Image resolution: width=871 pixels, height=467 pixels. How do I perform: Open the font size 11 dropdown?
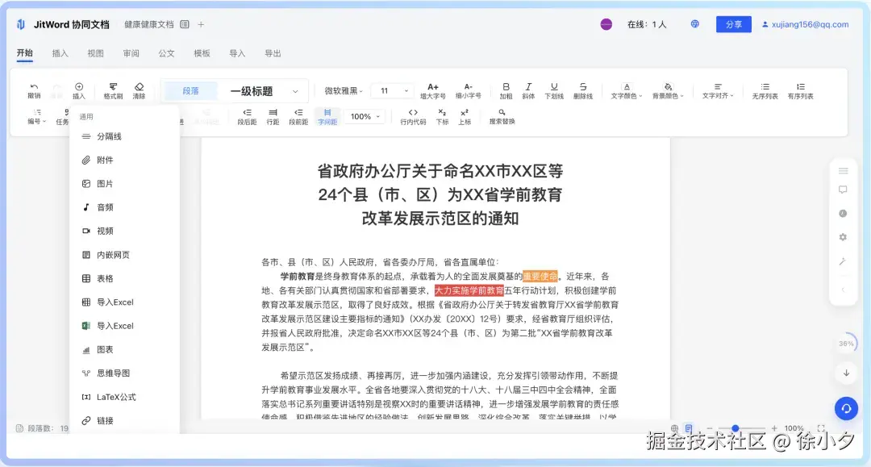[x=392, y=91]
